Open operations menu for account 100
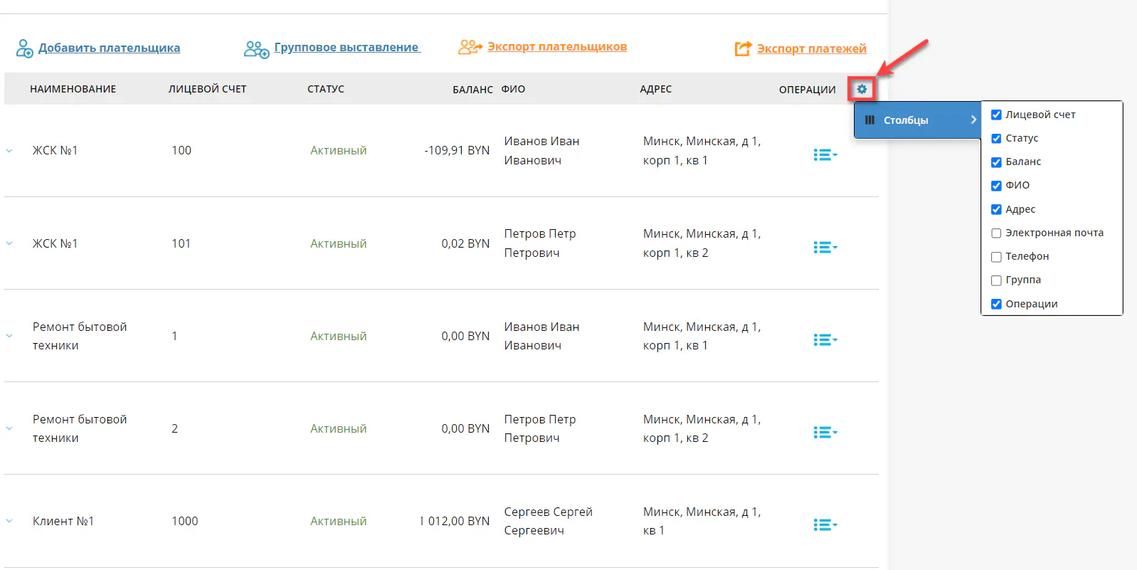 (825, 155)
